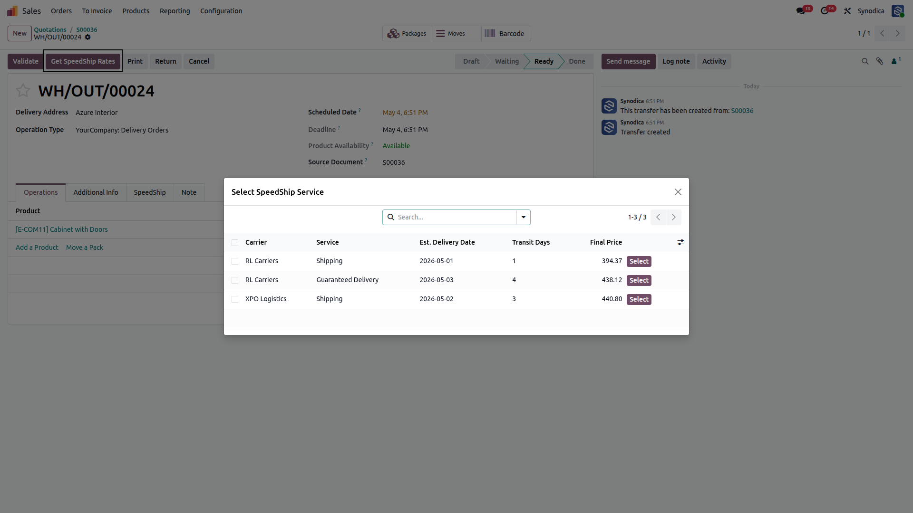This screenshot has height=513, width=913.
Task: Open the Orders menu
Action: (61, 11)
